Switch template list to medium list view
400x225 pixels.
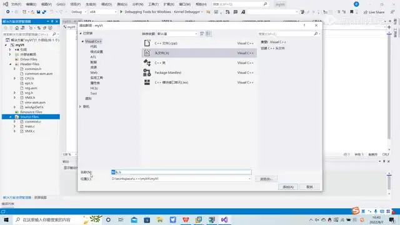pyautogui.click(x=208, y=34)
